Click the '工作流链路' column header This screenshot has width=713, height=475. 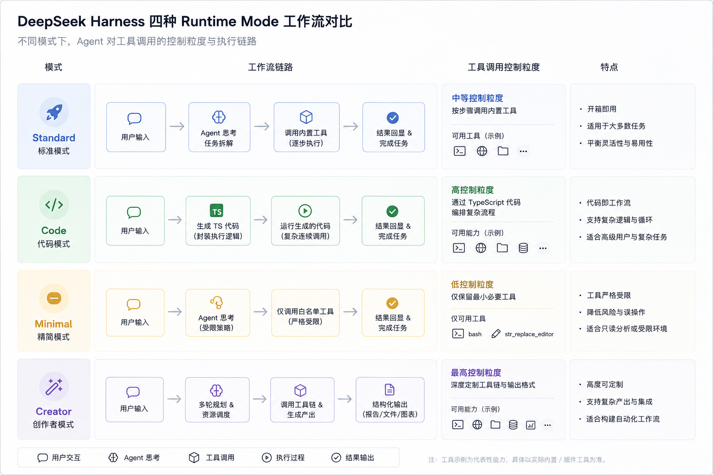coord(271,67)
